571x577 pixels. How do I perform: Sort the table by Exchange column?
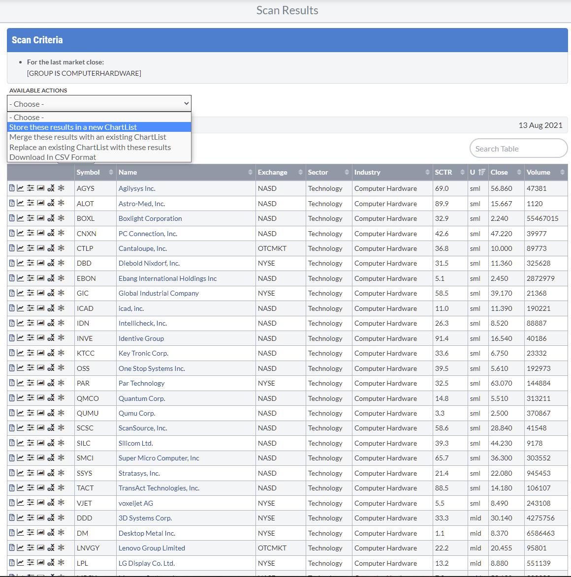coord(280,172)
